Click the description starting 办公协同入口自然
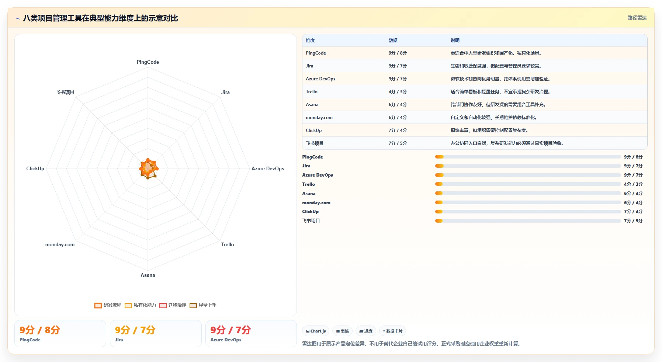Viewport: 662px width, 362px height. tap(507, 143)
